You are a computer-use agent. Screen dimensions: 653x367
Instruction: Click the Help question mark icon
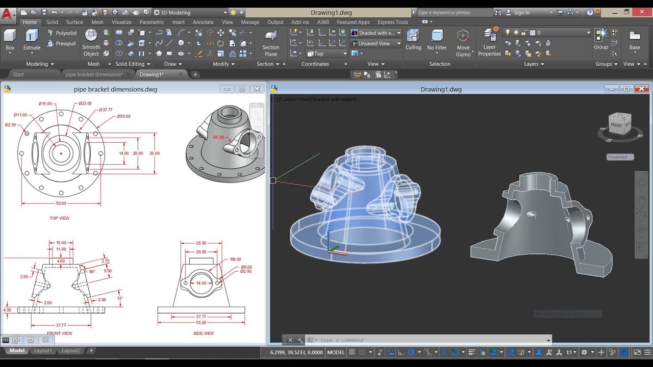[x=590, y=12]
